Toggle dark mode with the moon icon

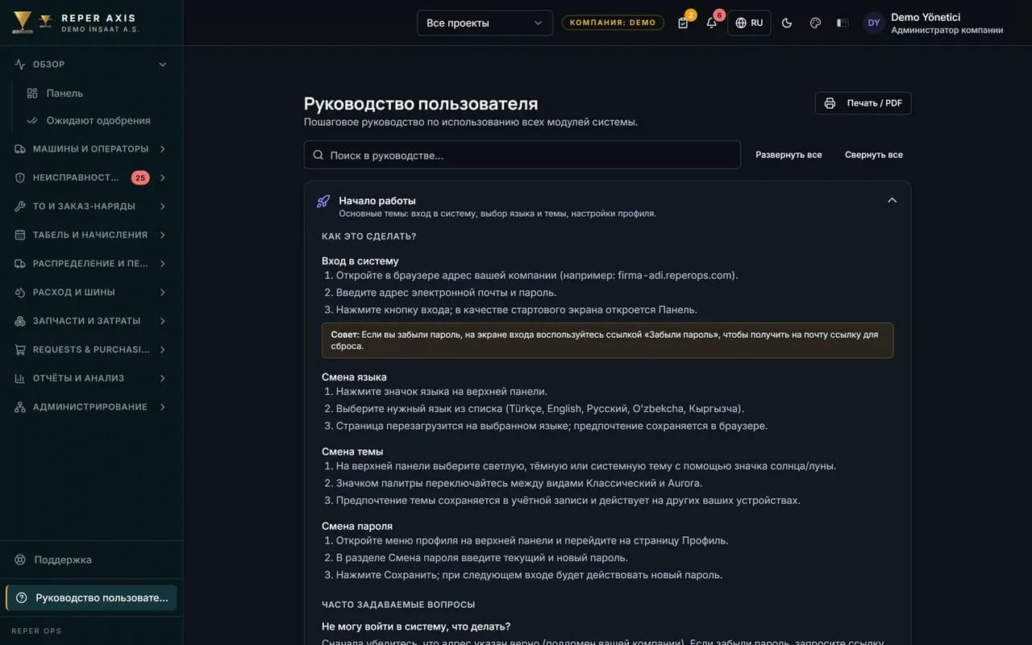click(787, 23)
